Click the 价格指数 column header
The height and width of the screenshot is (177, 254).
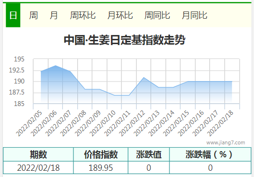click(x=101, y=154)
